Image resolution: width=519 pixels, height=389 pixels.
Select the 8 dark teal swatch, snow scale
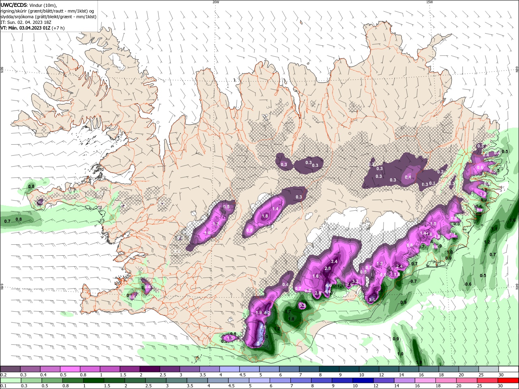tap(329, 369)
